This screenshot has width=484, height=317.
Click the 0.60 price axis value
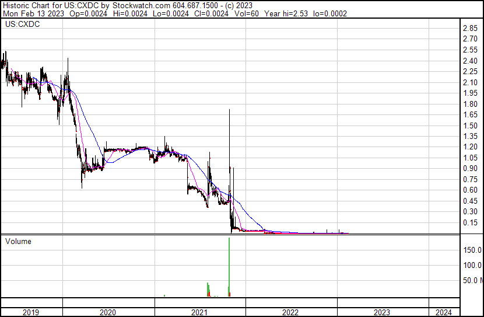(471, 190)
